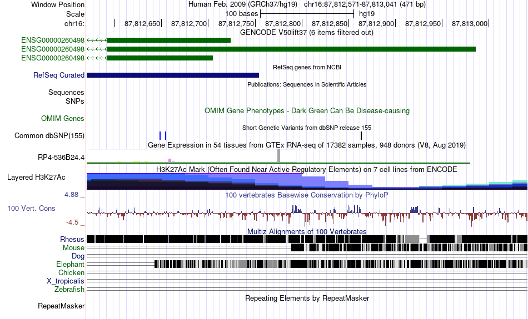
Task: Select the Rhesus alignment row label
Action: pos(72,239)
